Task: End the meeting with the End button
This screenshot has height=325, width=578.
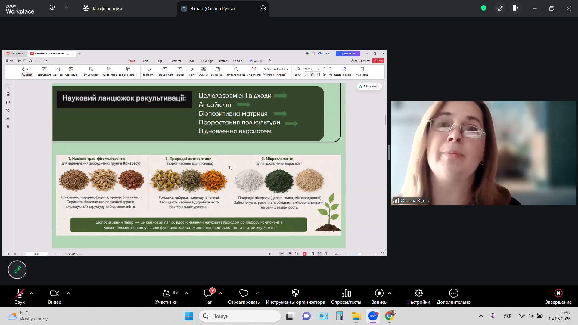Action: (x=558, y=296)
